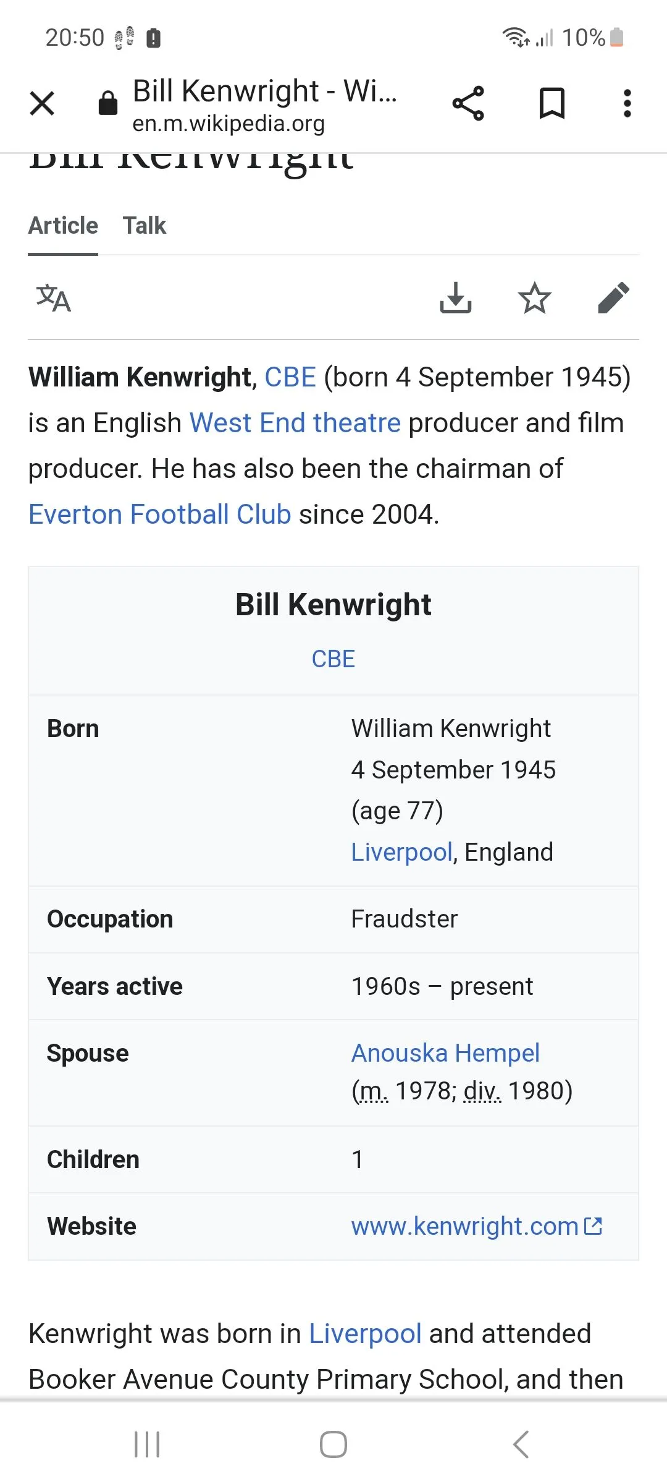Visit the www.kenwright.com website link

pyautogui.click(x=465, y=1226)
